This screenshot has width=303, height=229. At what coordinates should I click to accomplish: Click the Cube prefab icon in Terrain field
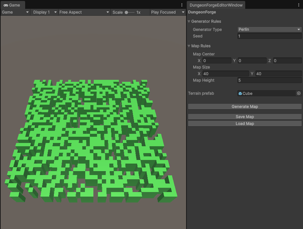click(240, 94)
